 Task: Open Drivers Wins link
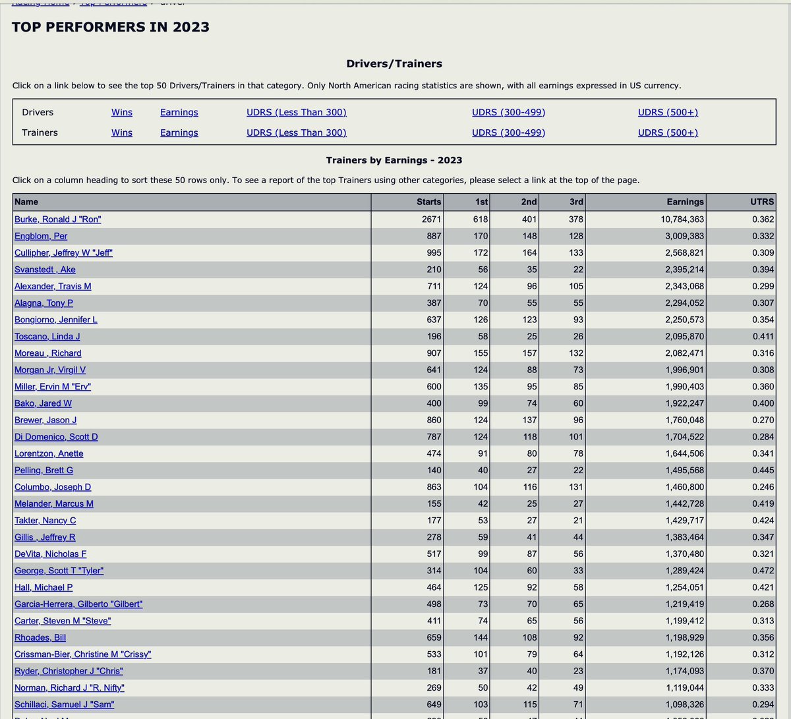click(122, 112)
